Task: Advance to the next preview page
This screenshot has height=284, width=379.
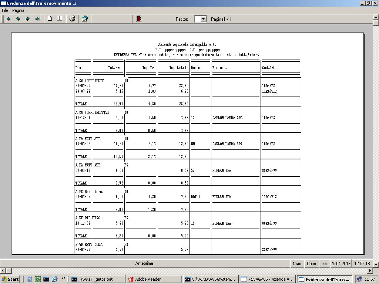Action: click(x=28, y=19)
